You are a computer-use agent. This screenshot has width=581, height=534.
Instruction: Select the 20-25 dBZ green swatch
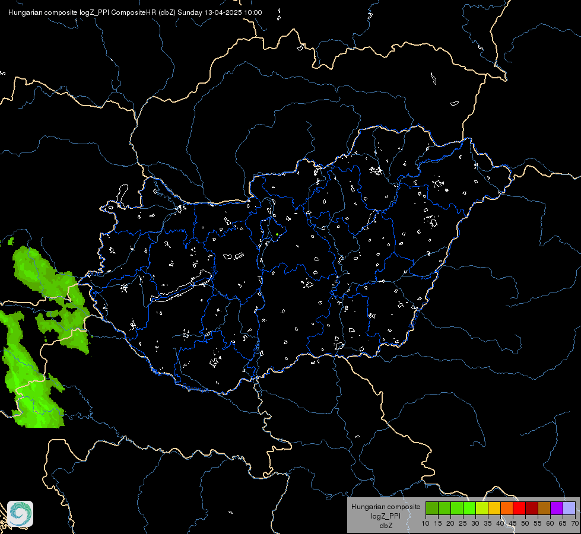tap(457, 508)
